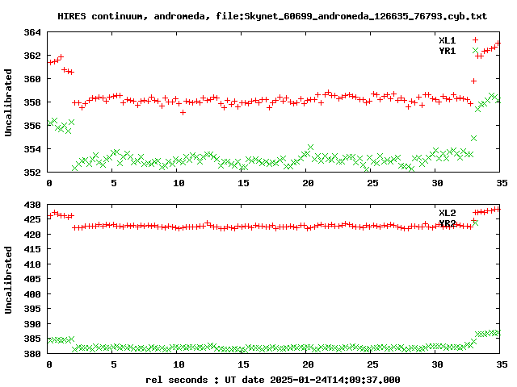Click the 362 tick label on upper y-axis
Image resolution: width=517 pixels, height=387 pixels.
32,56
